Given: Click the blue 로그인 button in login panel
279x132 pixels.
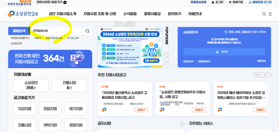Looking at the screenshot, I should pyautogui.click(x=224, y=52).
